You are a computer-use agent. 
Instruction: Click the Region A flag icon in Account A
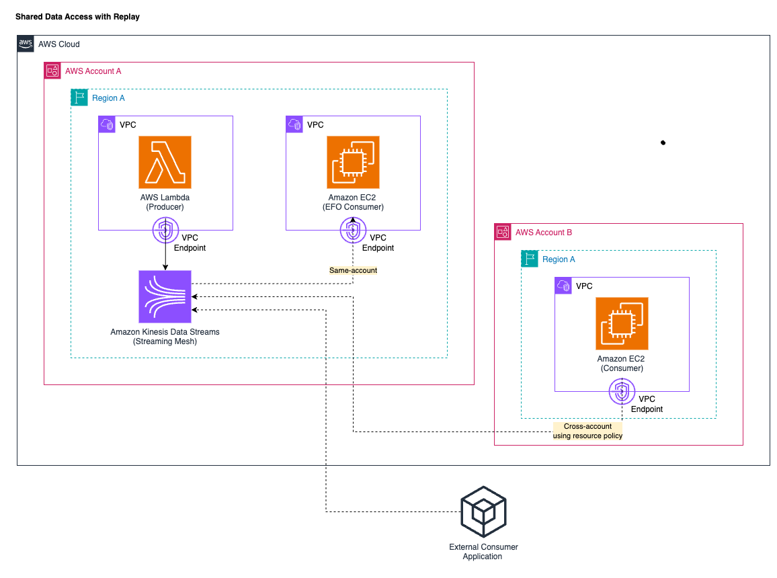coord(79,97)
